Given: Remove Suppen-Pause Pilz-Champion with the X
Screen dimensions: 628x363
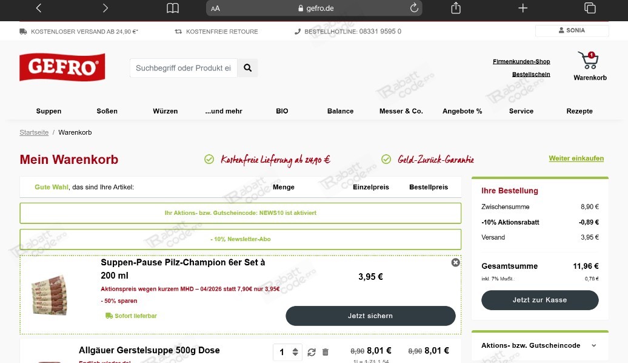Looking at the screenshot, I should (455, 262).
